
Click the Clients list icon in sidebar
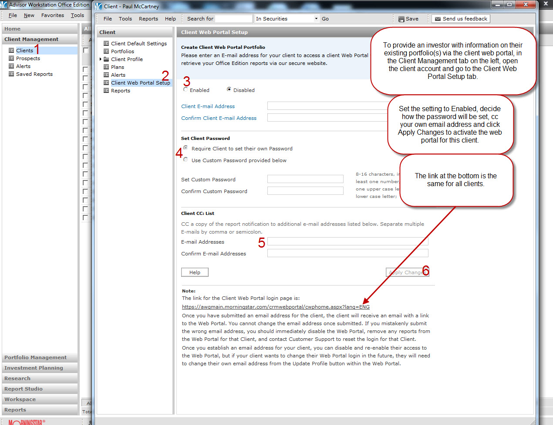tap(11, 51)
